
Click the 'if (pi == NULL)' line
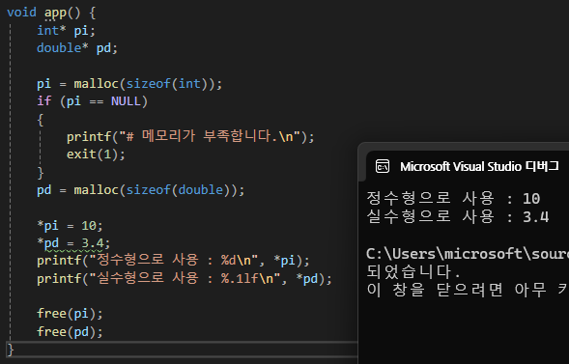point(92,101)
